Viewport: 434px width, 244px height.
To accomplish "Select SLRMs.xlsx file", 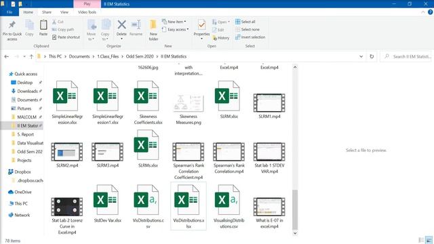I will point(148,149).
